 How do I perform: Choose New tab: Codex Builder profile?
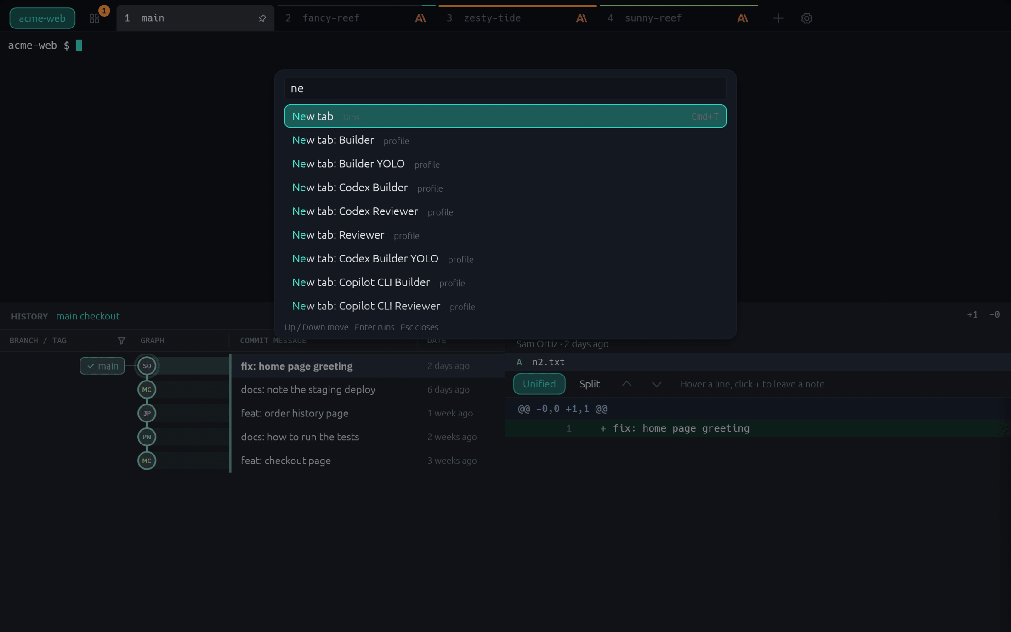tap(505, 188)
